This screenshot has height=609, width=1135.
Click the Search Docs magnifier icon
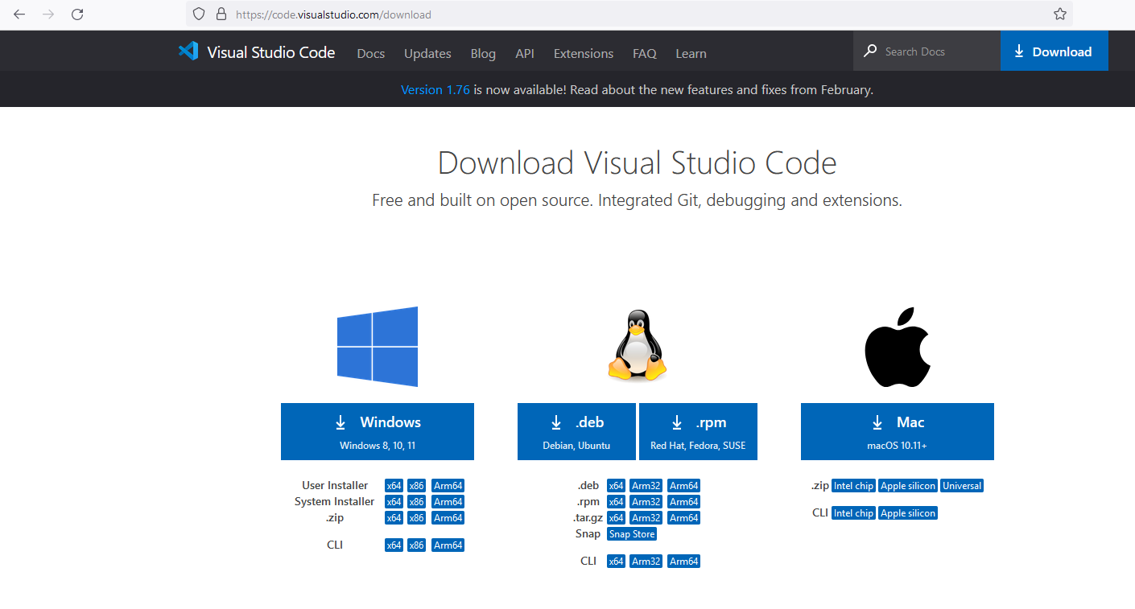tap(870, 51)
